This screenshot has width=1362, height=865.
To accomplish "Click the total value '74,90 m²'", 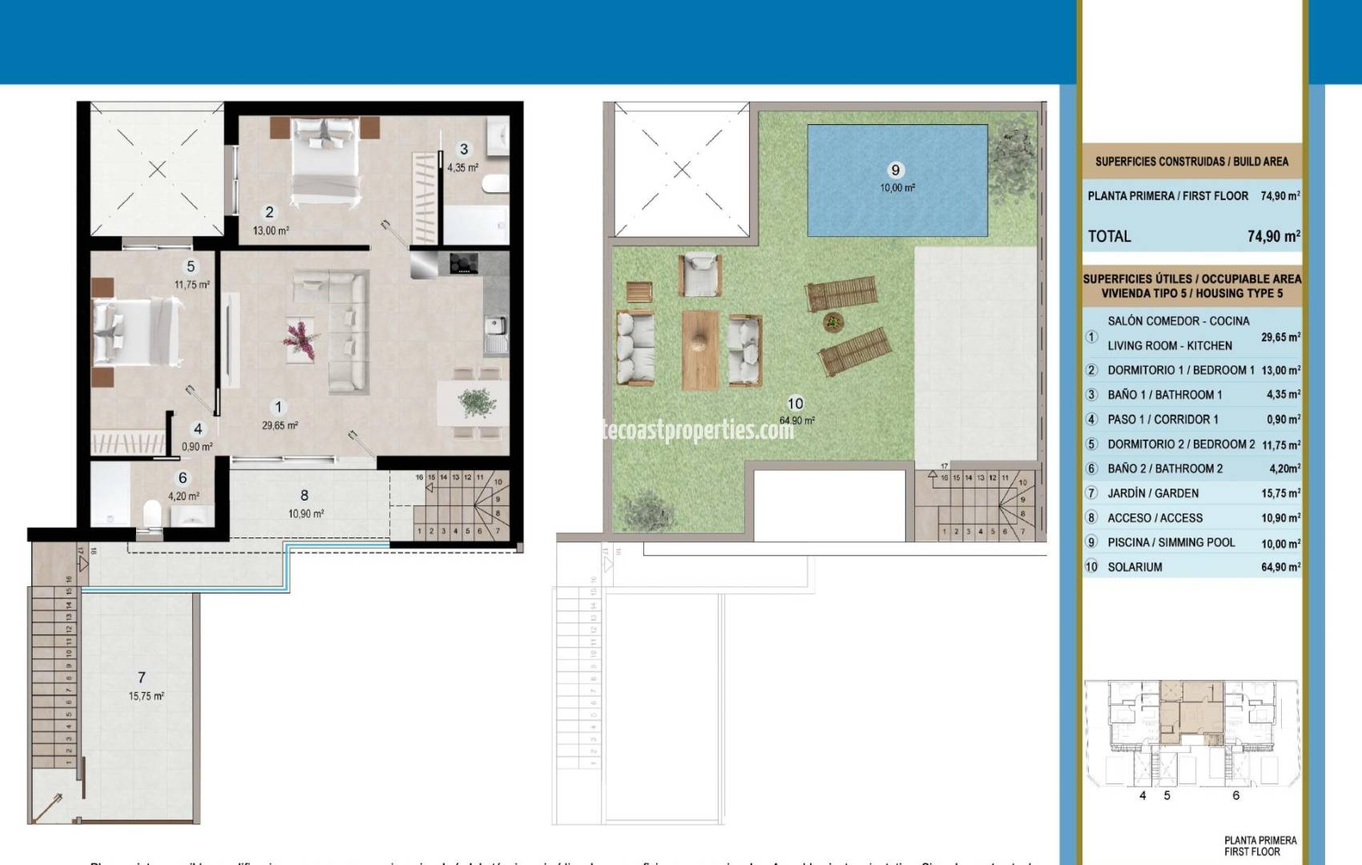I will (1274, 236).
